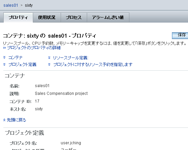The width and height of the screenshot is (188, 150).
Task: Click double-chevron icon beside リソースプール定義 link
Action: coord(49,58)
